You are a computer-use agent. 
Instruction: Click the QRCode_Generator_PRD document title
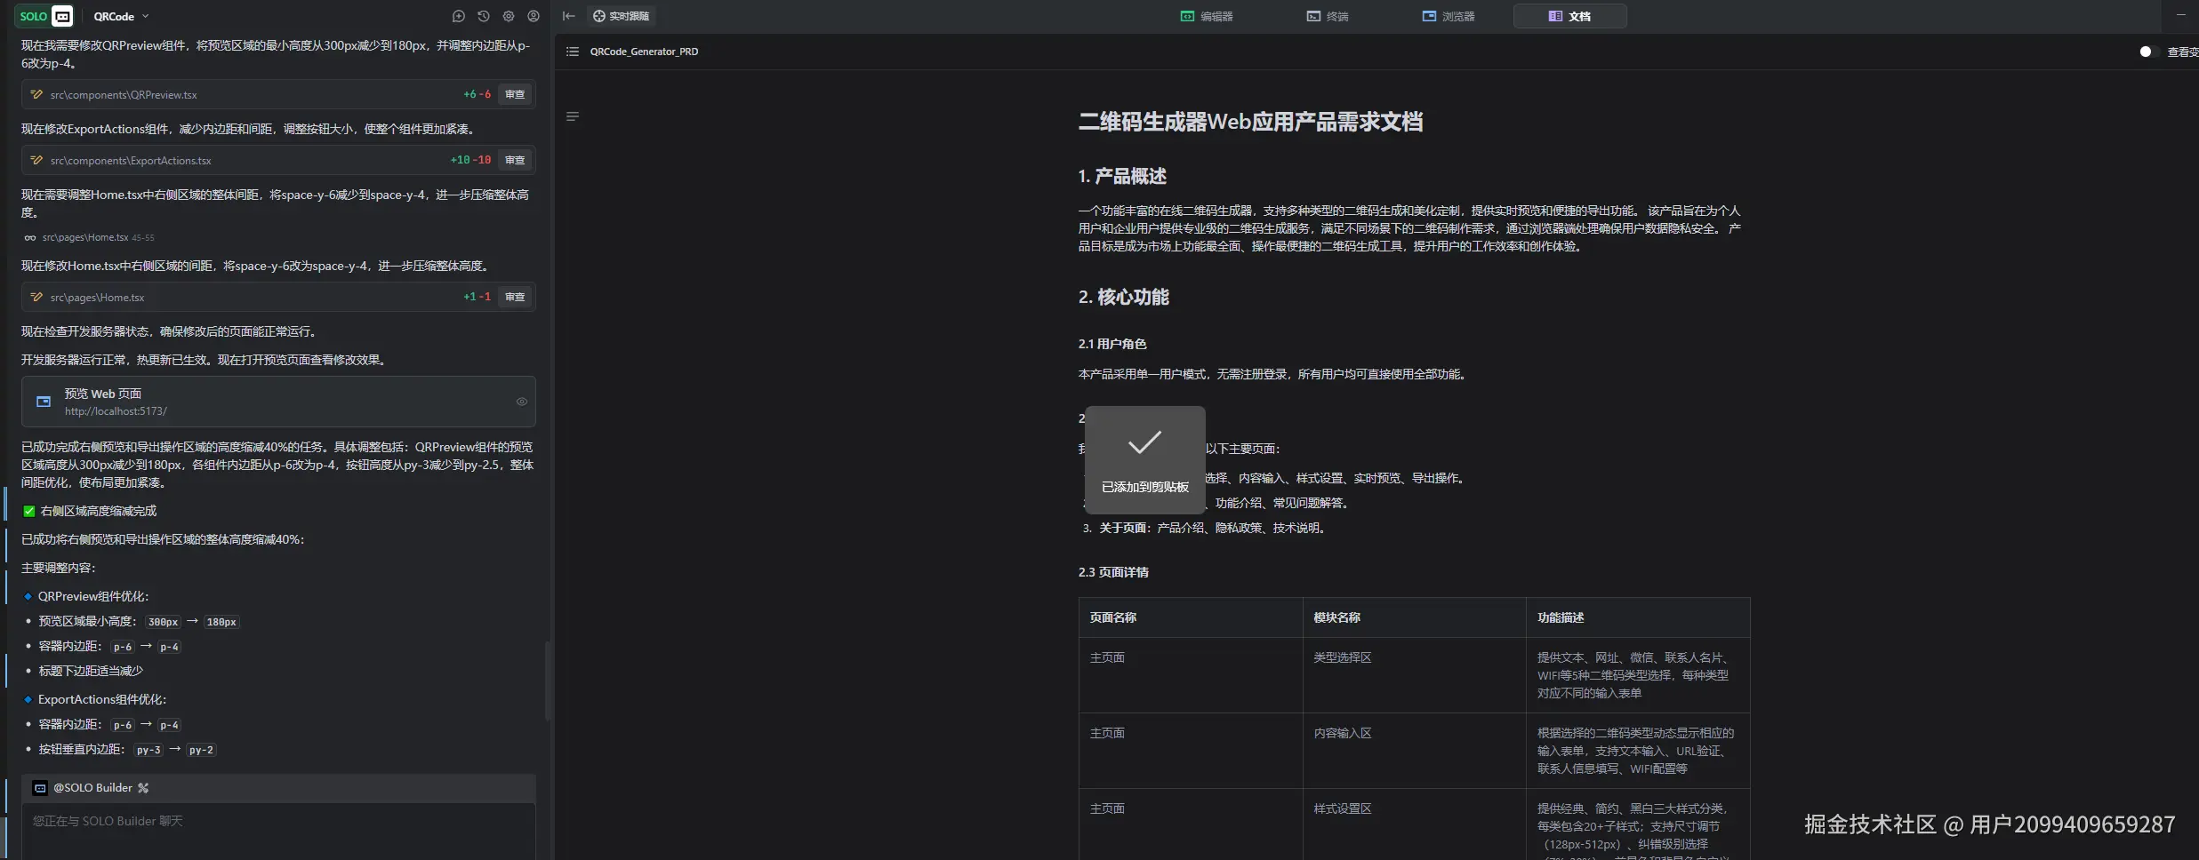(x=644, y=52)
